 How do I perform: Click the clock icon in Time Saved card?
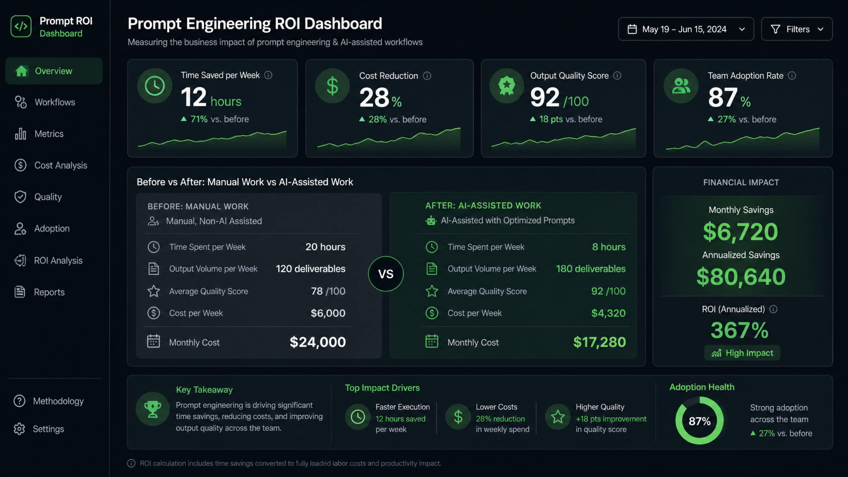pyautogui.click(x=155, y=86)
